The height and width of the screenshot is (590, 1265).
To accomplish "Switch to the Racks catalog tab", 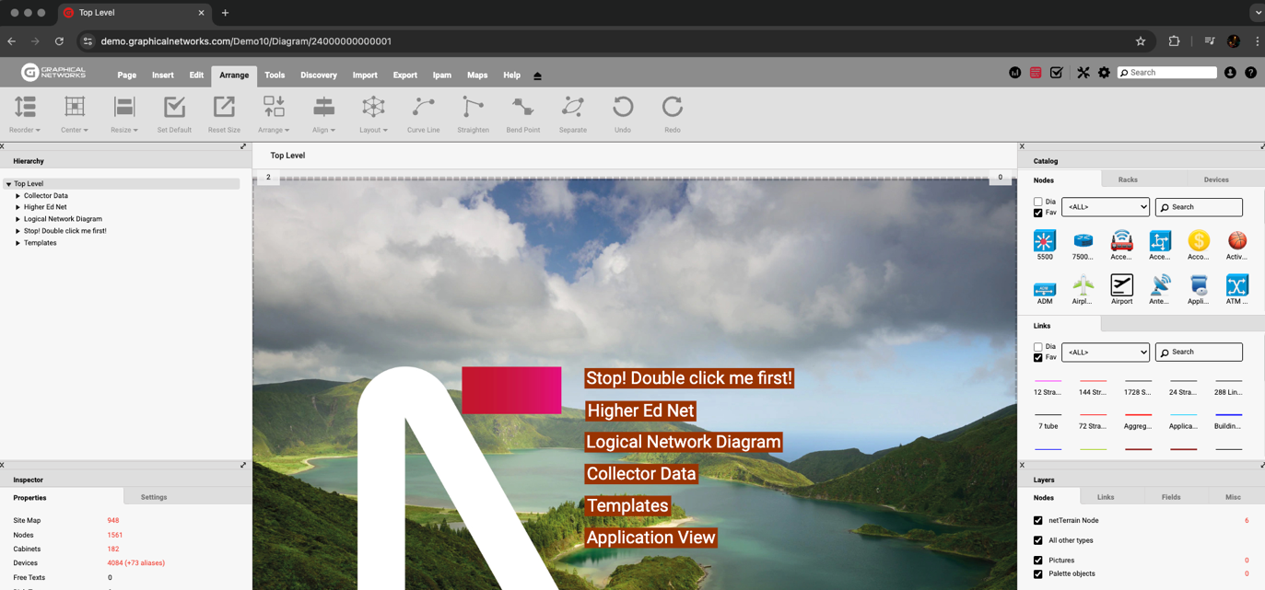I will (x=1128, y=179).
